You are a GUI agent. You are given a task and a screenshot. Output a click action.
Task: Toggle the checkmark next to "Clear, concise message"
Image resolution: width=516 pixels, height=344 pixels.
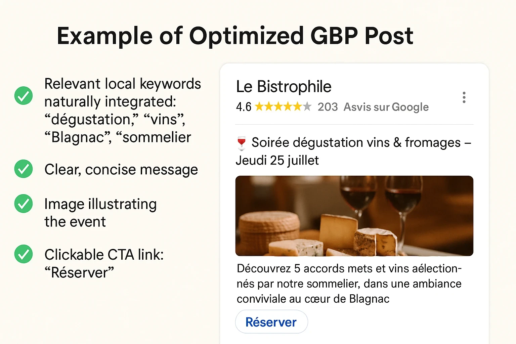(24, 169)
